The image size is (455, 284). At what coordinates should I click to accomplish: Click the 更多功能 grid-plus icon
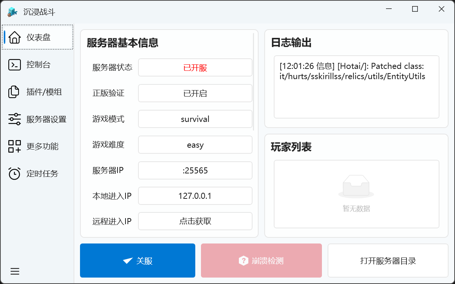(14, 147)
